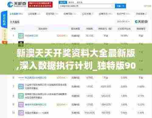This screenshot has width=152, height=118.
Task: Click the blue vertical side tab on the left edge
Action: click(x=4, y=19)
